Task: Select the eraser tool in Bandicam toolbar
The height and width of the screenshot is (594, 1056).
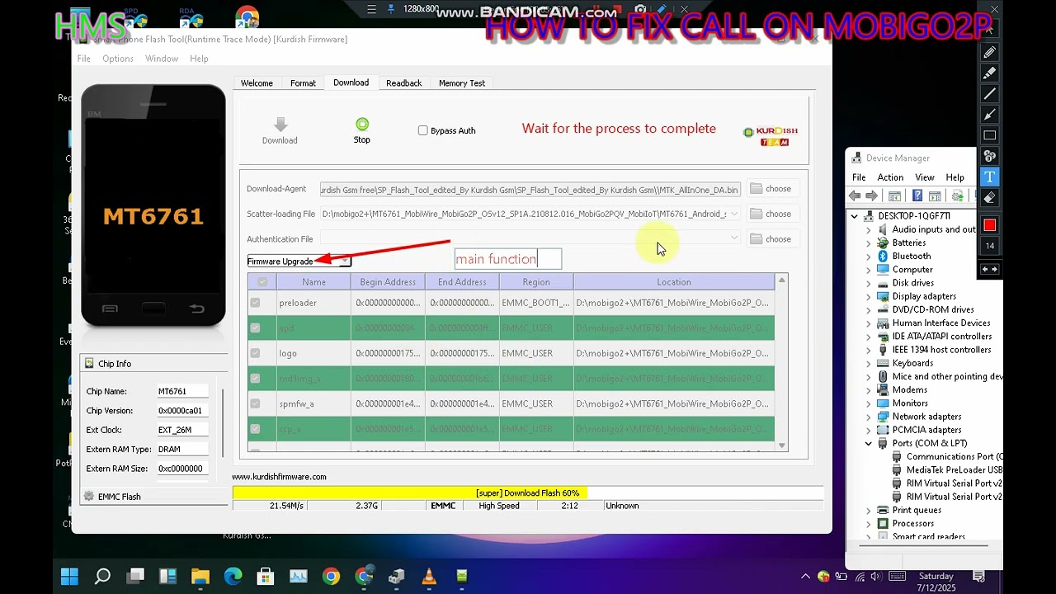Action: point(990,197)
